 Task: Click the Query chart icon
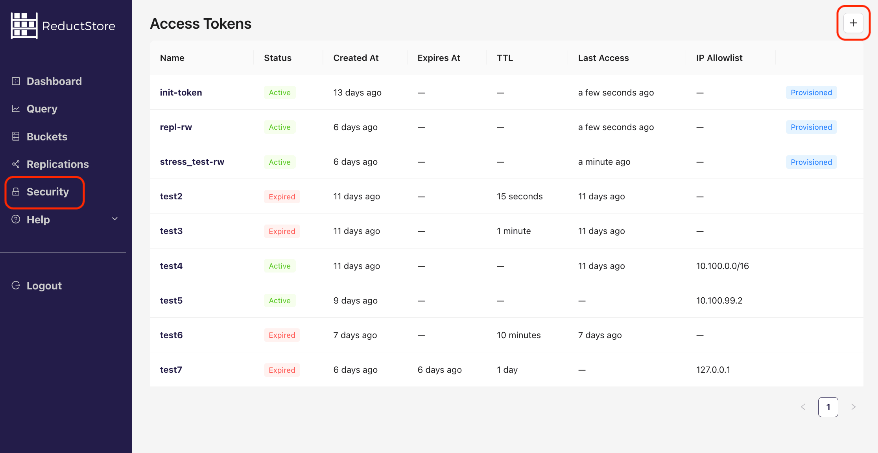click(16, 109)
